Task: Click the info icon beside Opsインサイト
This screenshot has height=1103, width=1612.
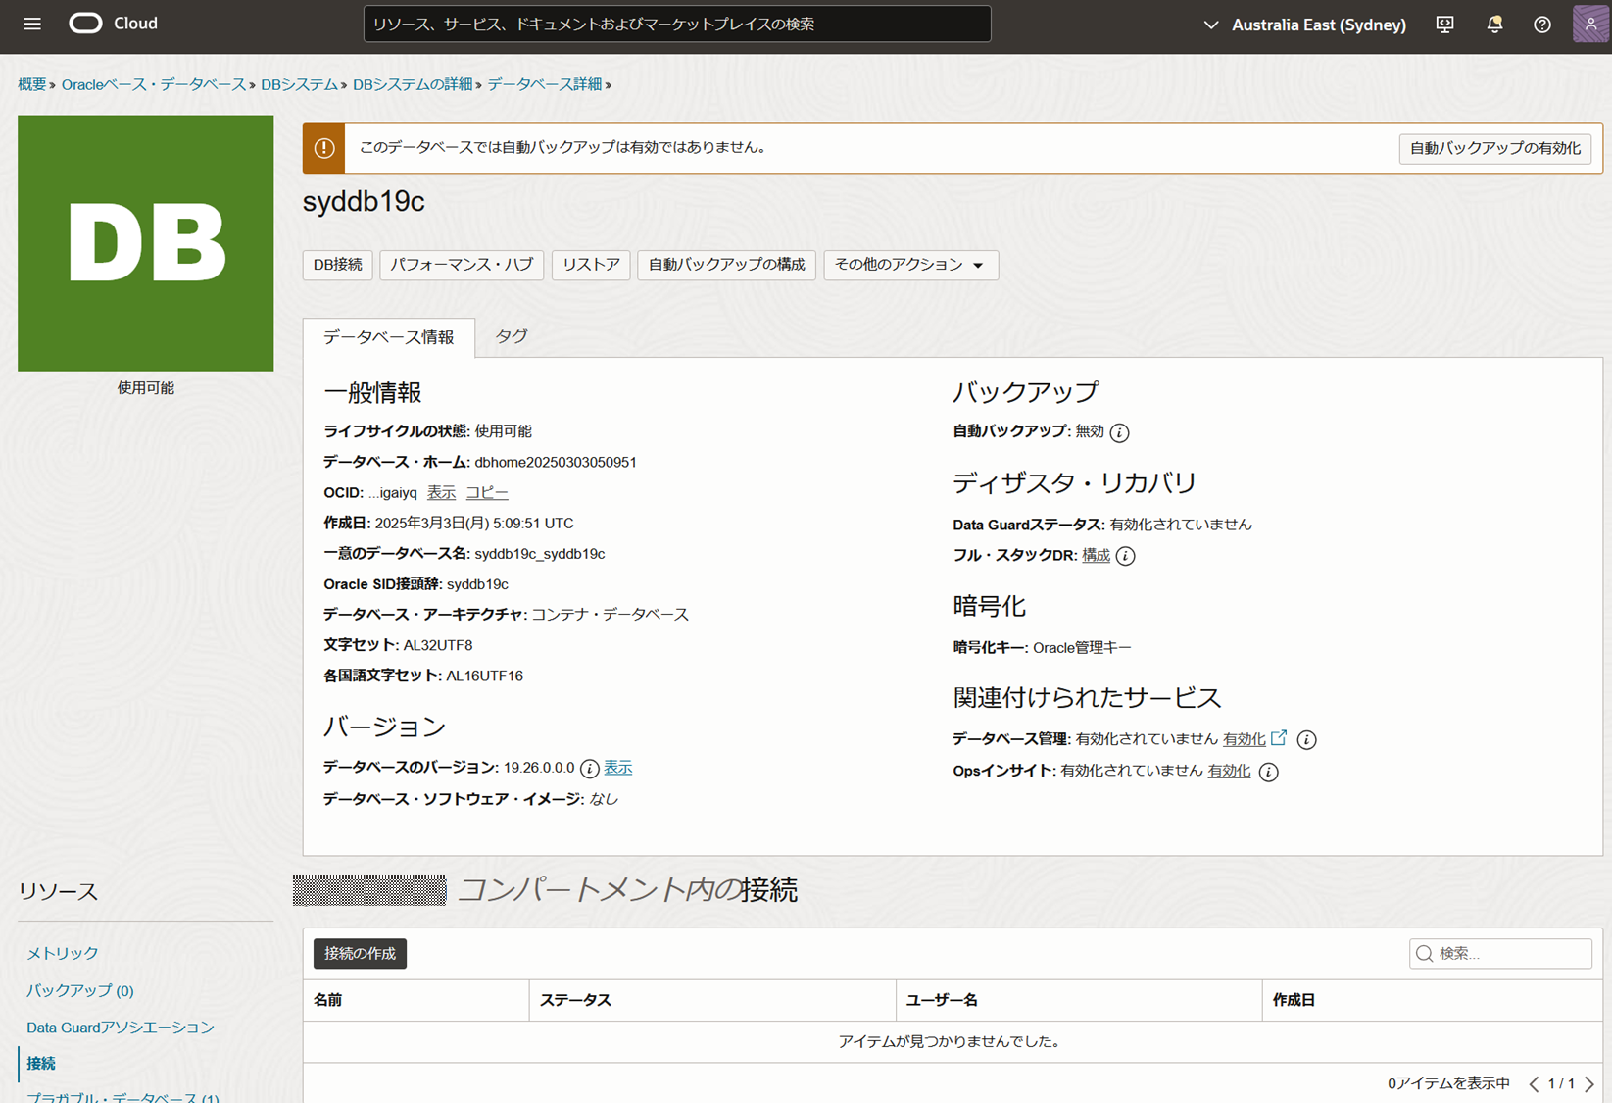Action: [1268, 773]
